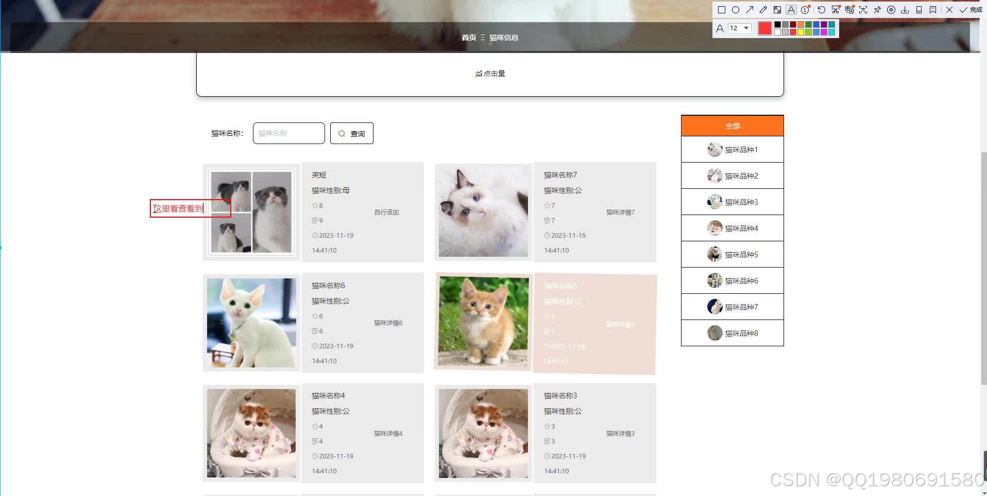Open the font size dropdown

click(x=746, y=28)
